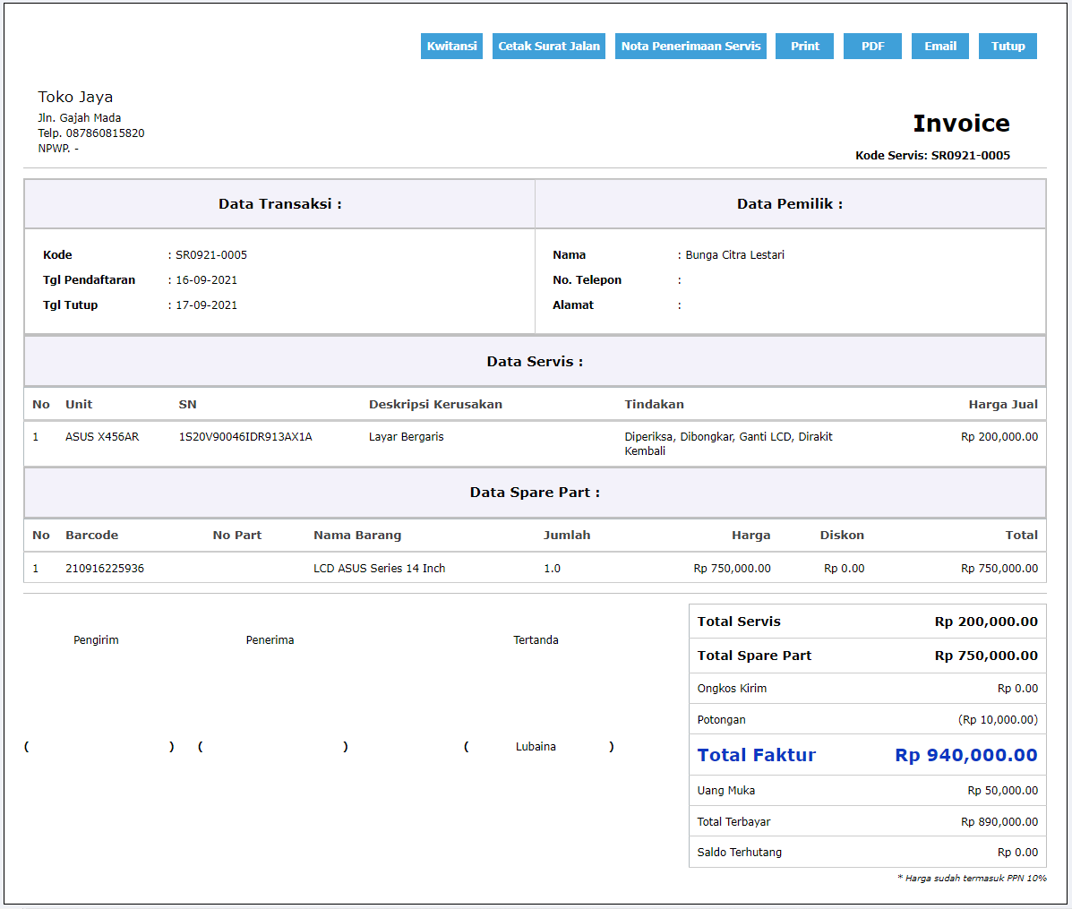The image size is (1072, 909).
Task: Click the address Jln. Gajah Mada
Action: pos(80,117)
